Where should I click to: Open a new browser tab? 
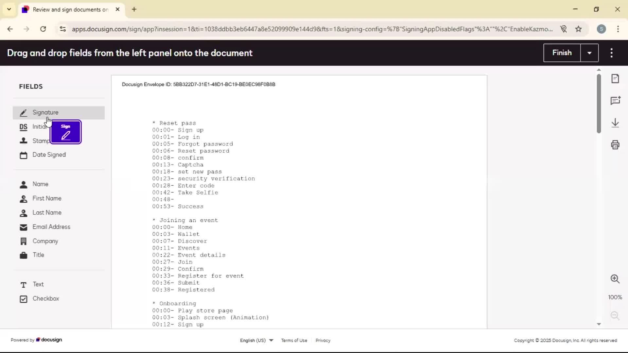point(134,9)
